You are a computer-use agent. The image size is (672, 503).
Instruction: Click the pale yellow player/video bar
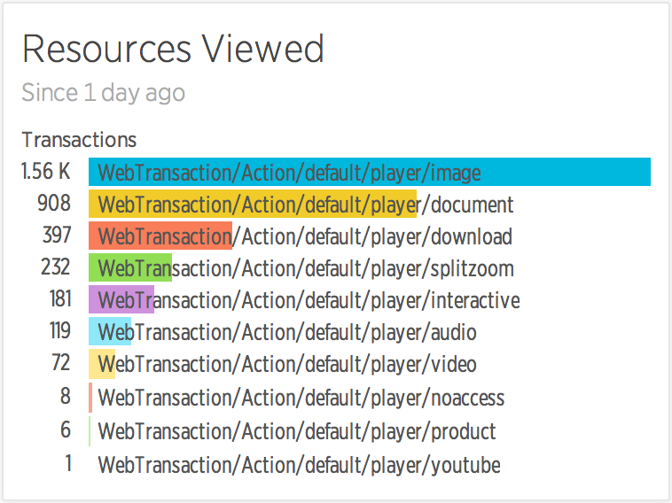point(102,364)
